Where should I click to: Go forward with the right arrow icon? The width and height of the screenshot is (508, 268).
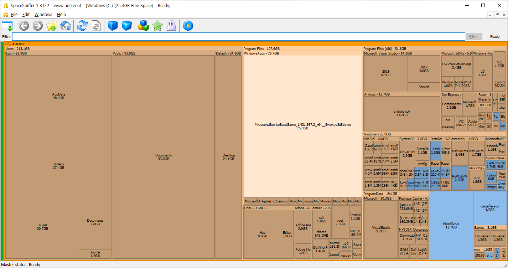point(38,26)
